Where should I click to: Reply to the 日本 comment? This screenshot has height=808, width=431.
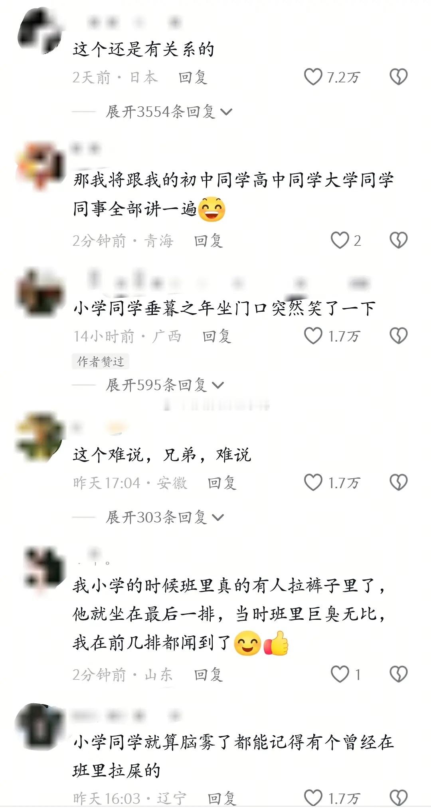click(193, 77)
